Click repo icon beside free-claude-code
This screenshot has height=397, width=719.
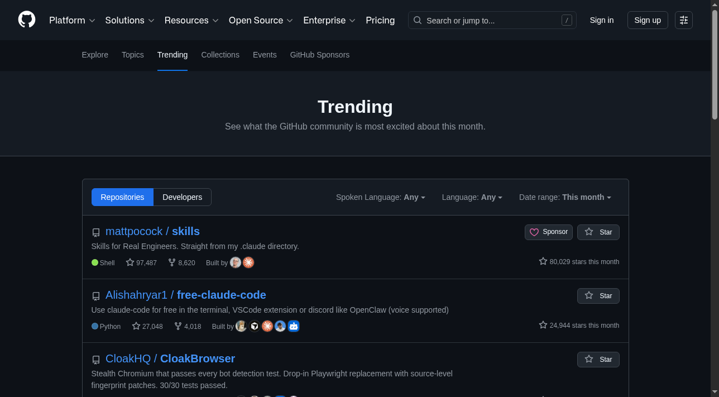(x=96, y=296)
